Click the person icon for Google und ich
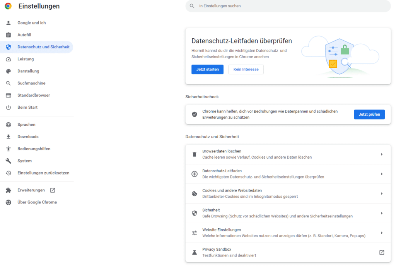This screenshot has height=267, width=396. [x=9, y=23]
